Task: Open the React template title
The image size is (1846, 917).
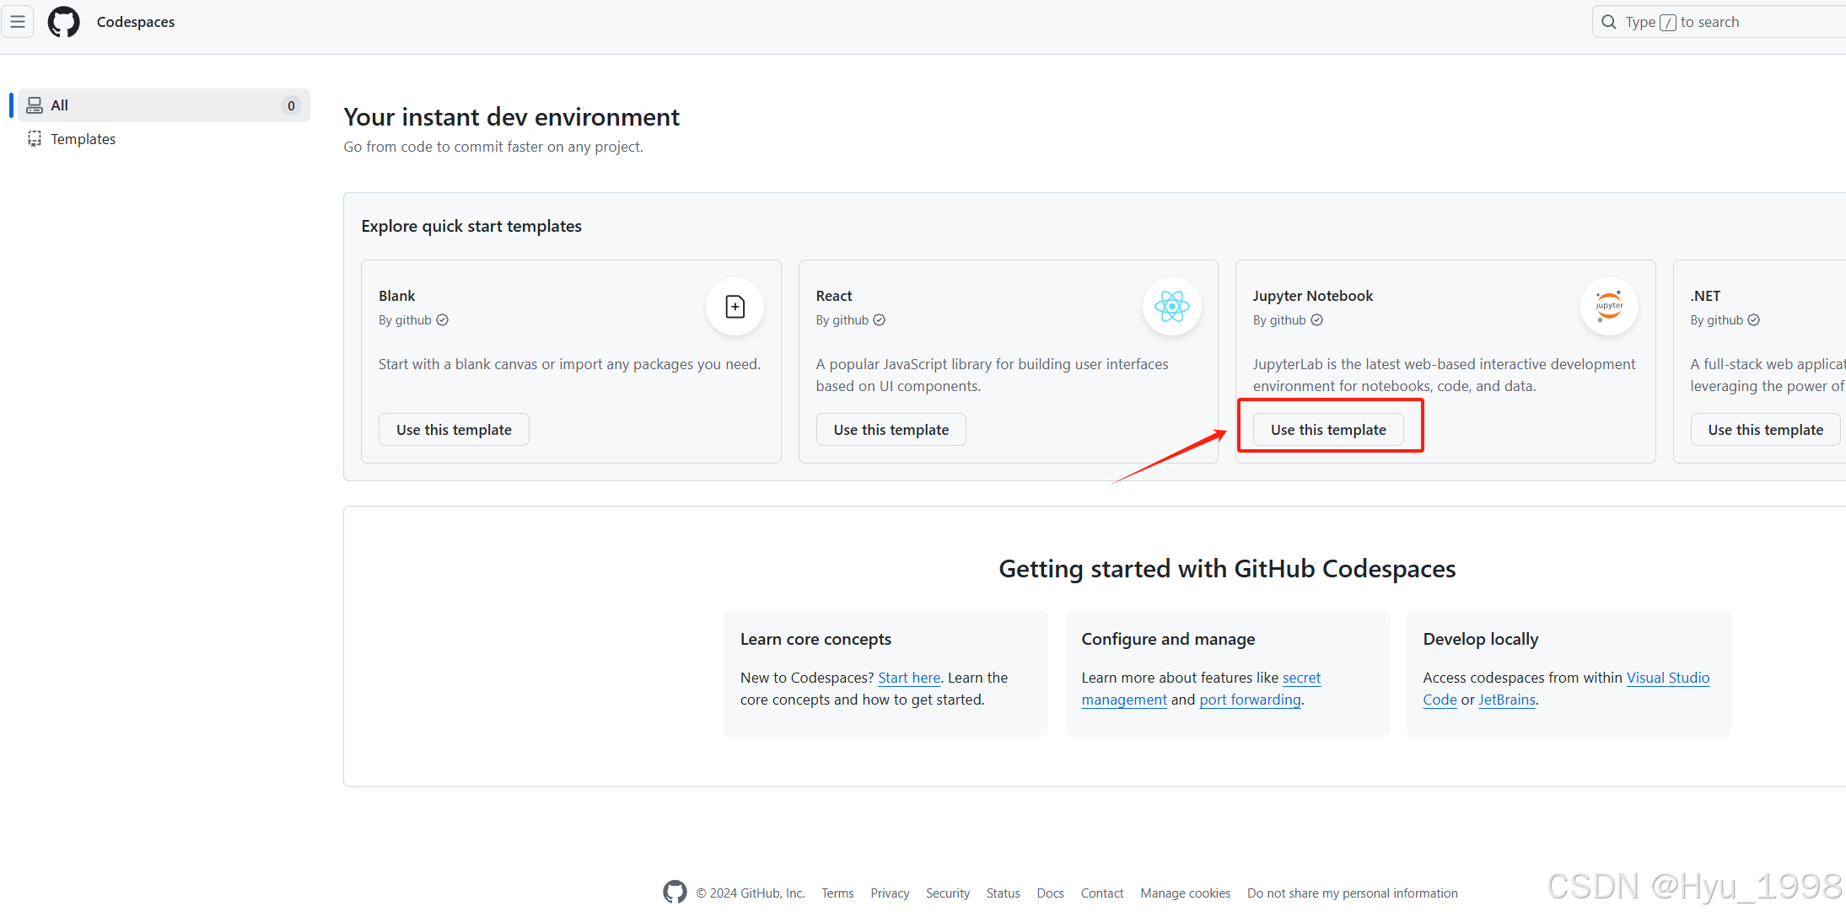Action: (x=834, y=296)
